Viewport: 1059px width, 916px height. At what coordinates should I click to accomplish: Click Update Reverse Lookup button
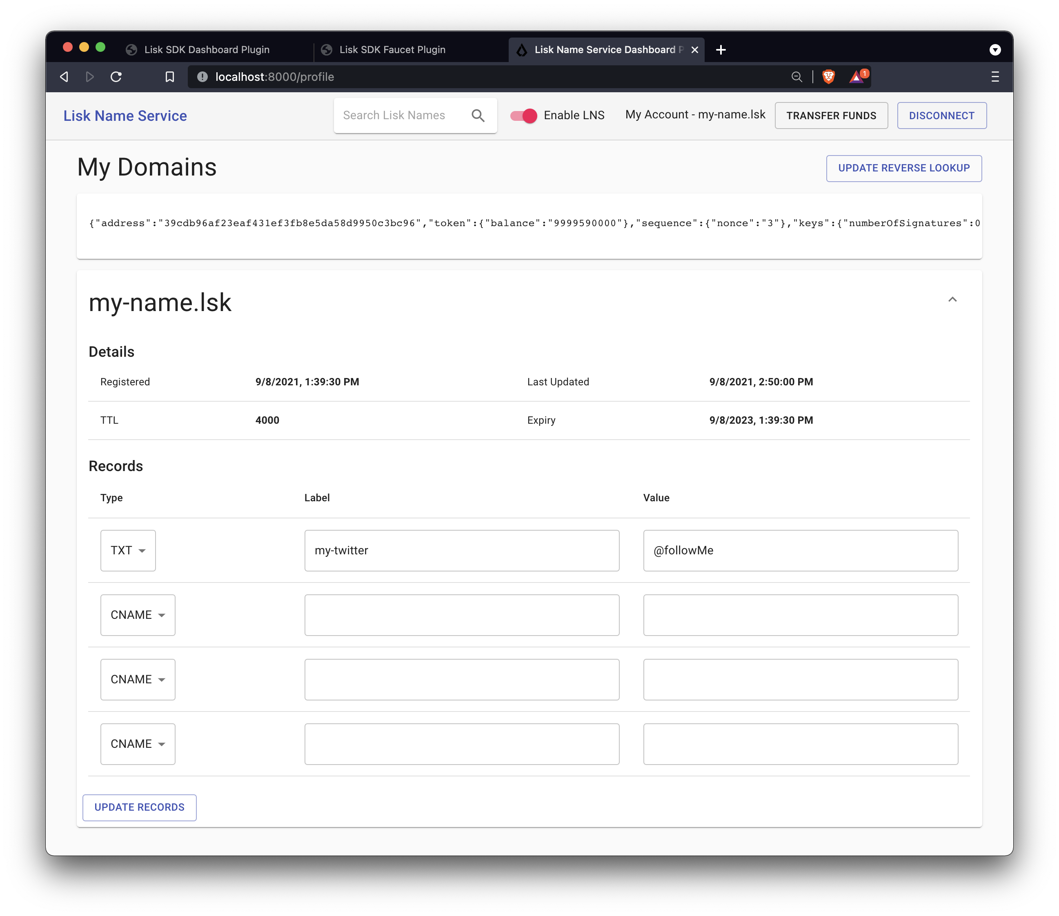click(x=903, y=168)
